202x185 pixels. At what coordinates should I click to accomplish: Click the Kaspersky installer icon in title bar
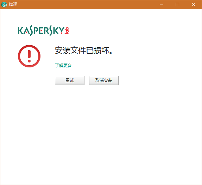click(x=4, y=5)
